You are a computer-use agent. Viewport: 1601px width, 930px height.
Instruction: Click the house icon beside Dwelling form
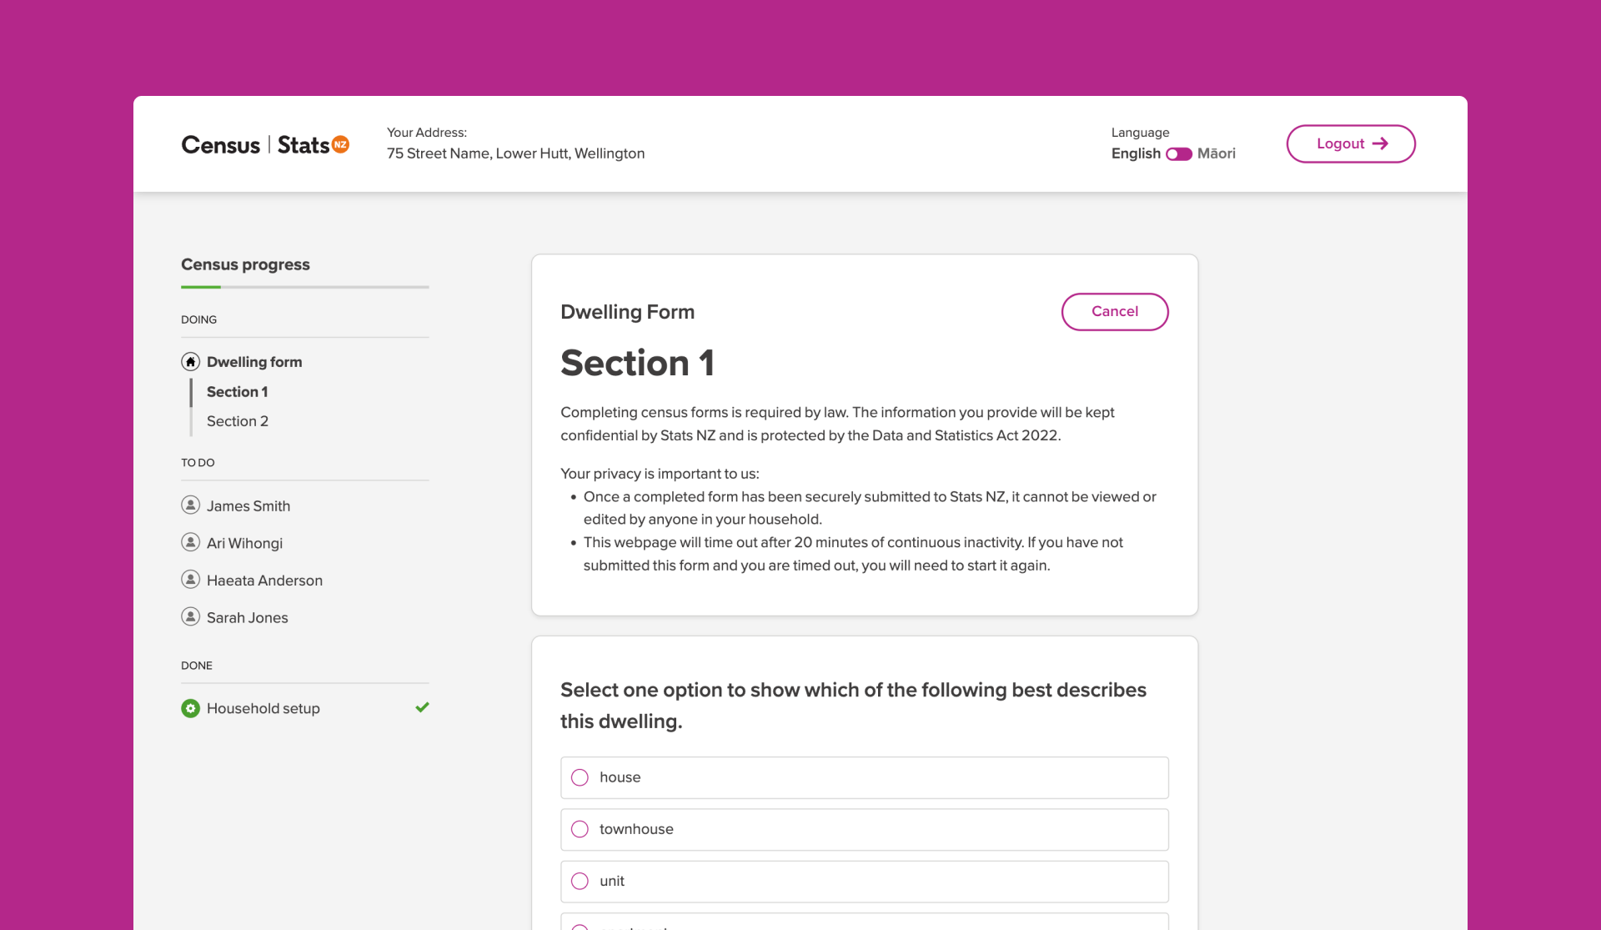point(190,361)
